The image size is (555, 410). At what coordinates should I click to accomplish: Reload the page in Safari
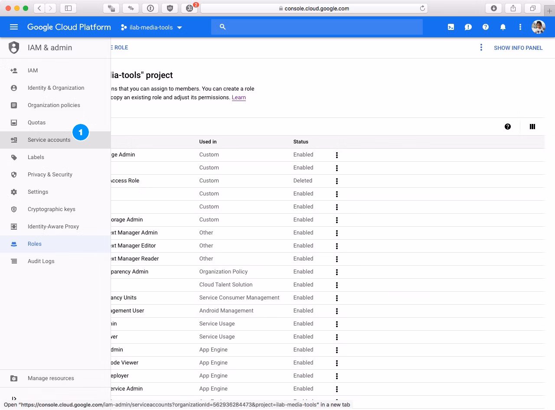pos(422,8)
